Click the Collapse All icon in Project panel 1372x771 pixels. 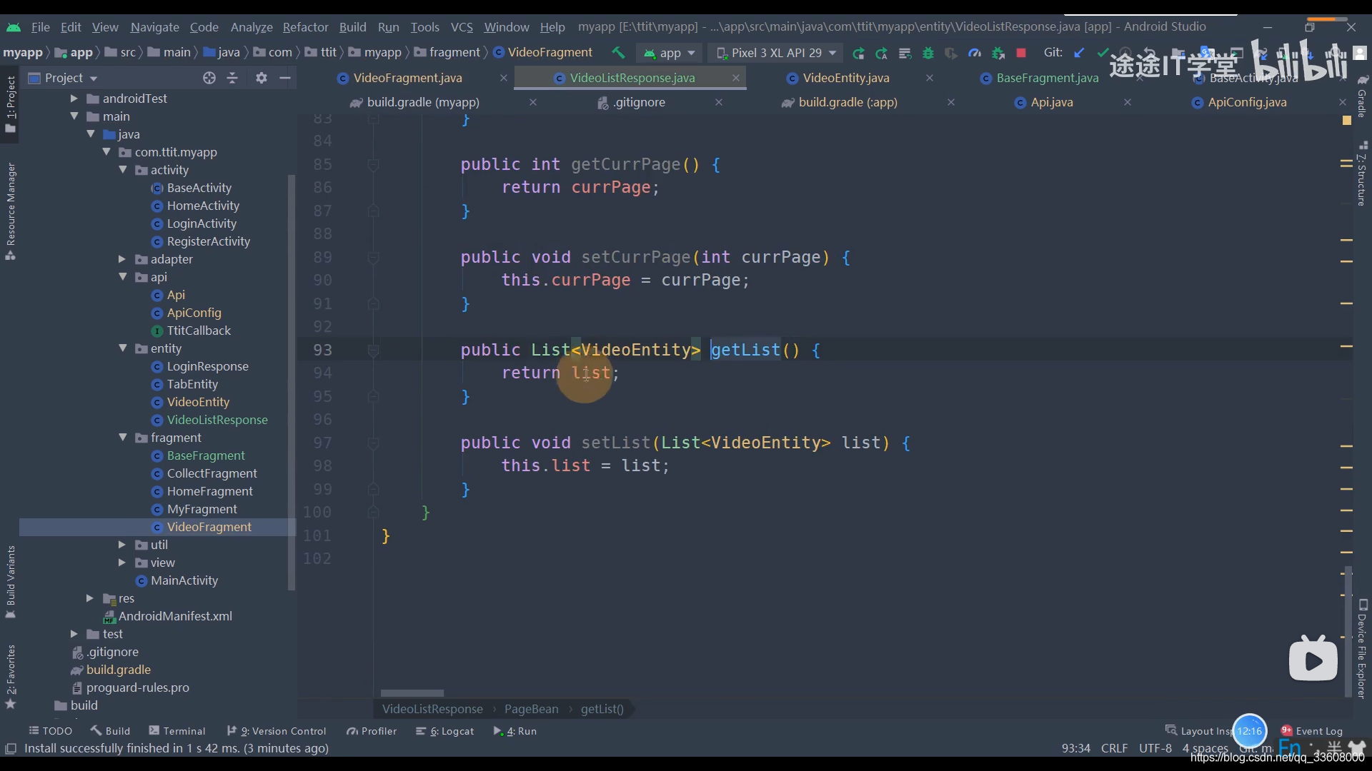(x=232, y=78)
